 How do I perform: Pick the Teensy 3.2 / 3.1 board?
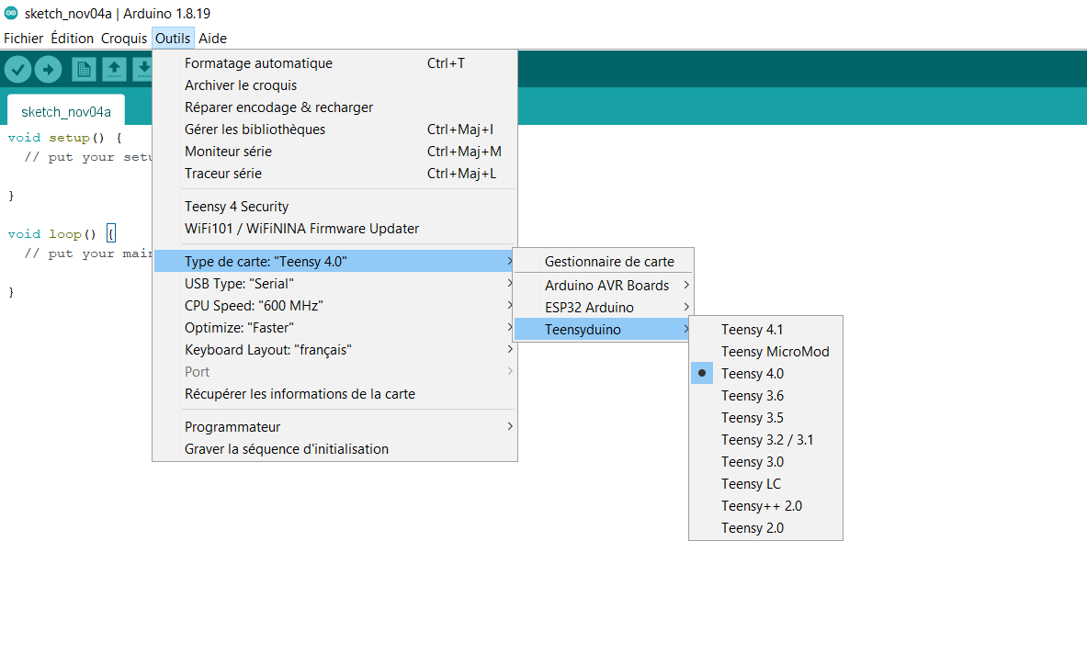tap(766, 440)
